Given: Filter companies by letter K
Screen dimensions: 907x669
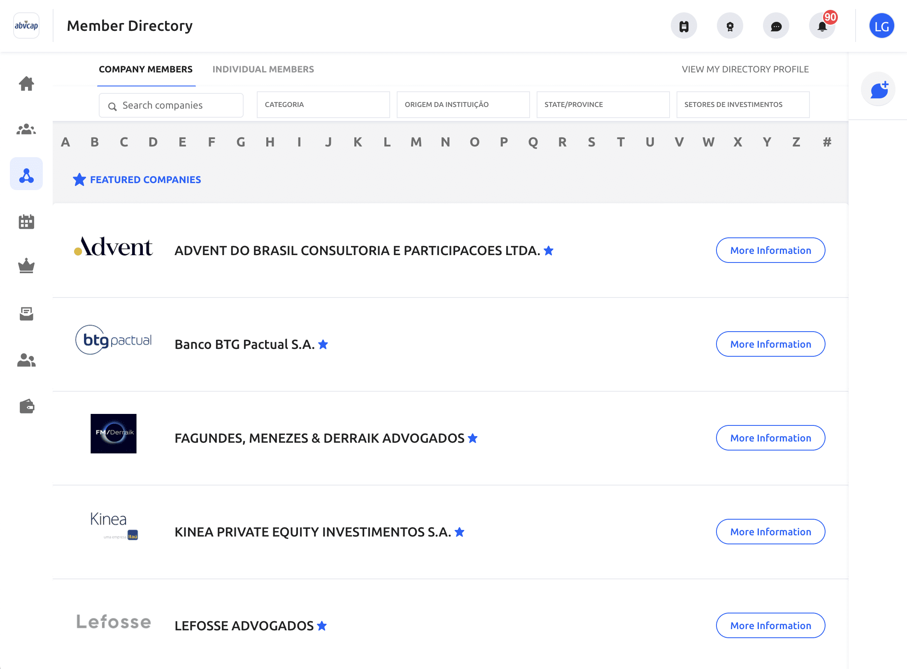Looking at the screenshot, I should (x=358, y=142).
